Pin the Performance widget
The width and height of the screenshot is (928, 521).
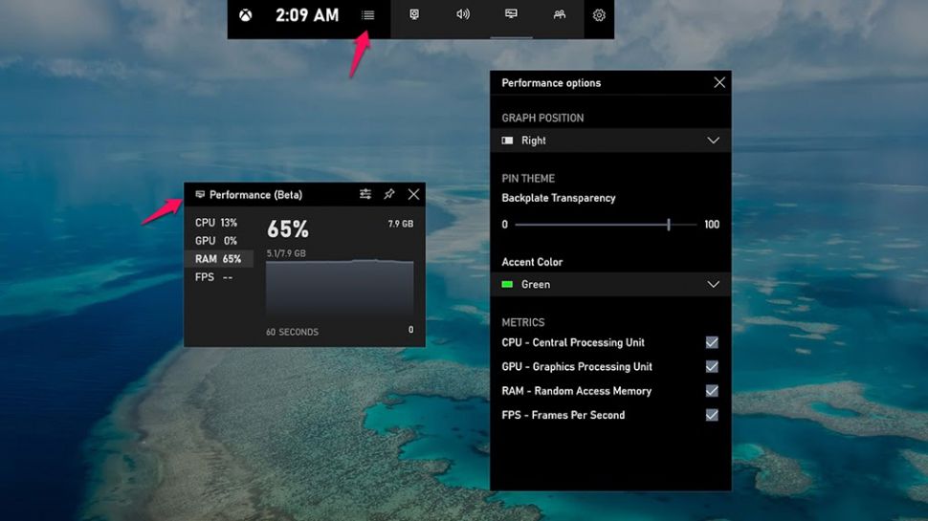point(389,194)
